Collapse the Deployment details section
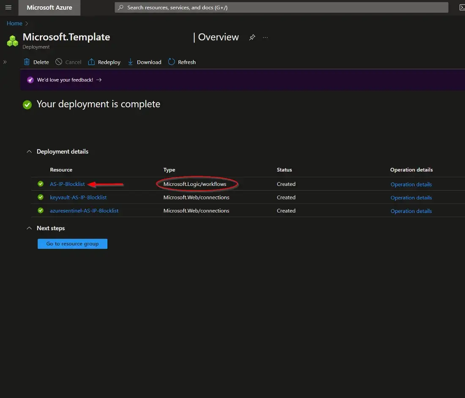The width and height of the screenshot is (465, 398). (29, 152)
